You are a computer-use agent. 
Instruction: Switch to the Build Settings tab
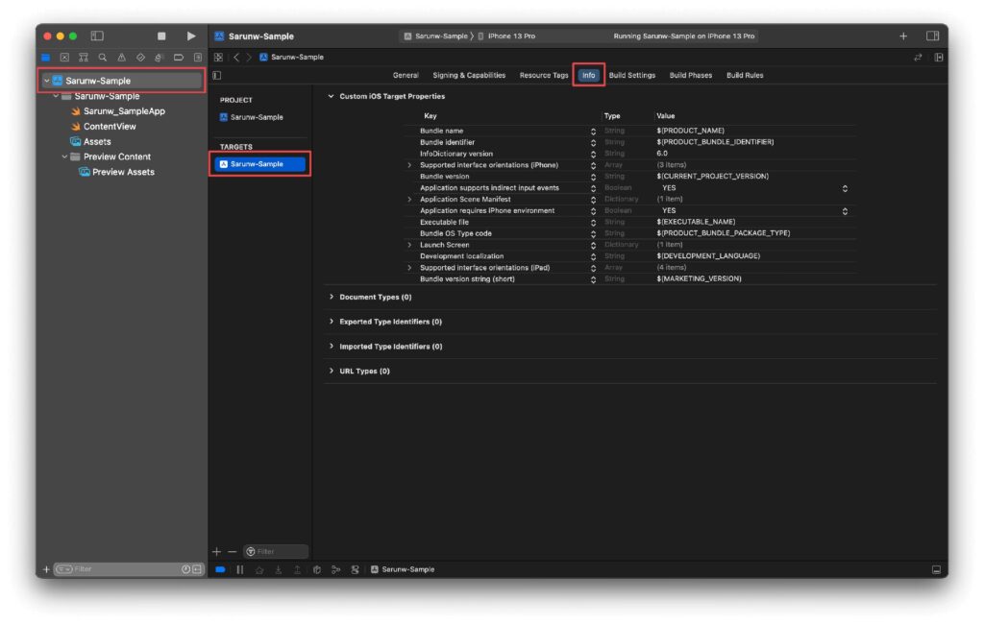631,75
